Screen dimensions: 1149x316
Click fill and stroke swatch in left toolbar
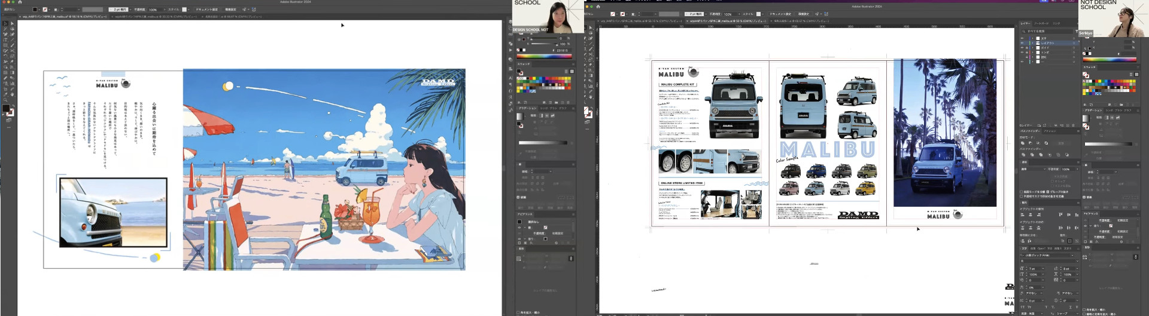[x=8, y=111]
